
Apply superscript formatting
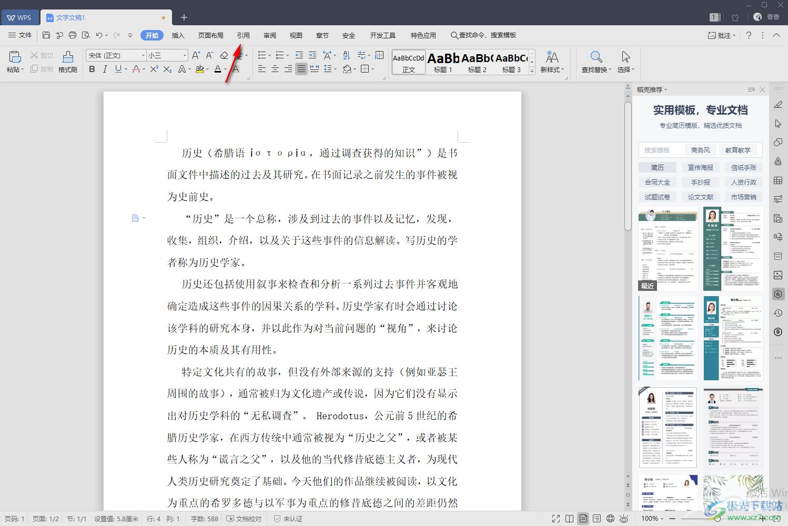click(154, 69)
